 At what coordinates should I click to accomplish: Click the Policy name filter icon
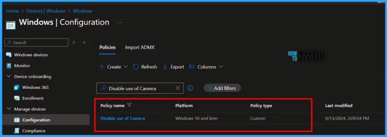click(x=129, y=105)
